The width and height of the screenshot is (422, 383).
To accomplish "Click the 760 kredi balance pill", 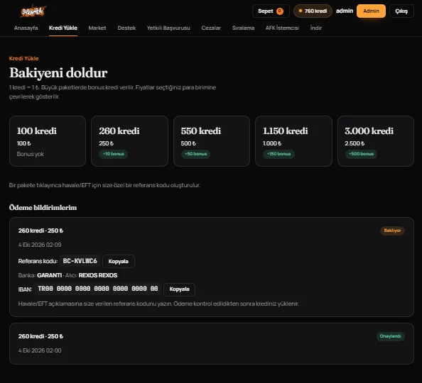I will click(x=313, y=11).
